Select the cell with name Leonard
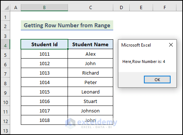183x135 pixels. click(90, 92)
